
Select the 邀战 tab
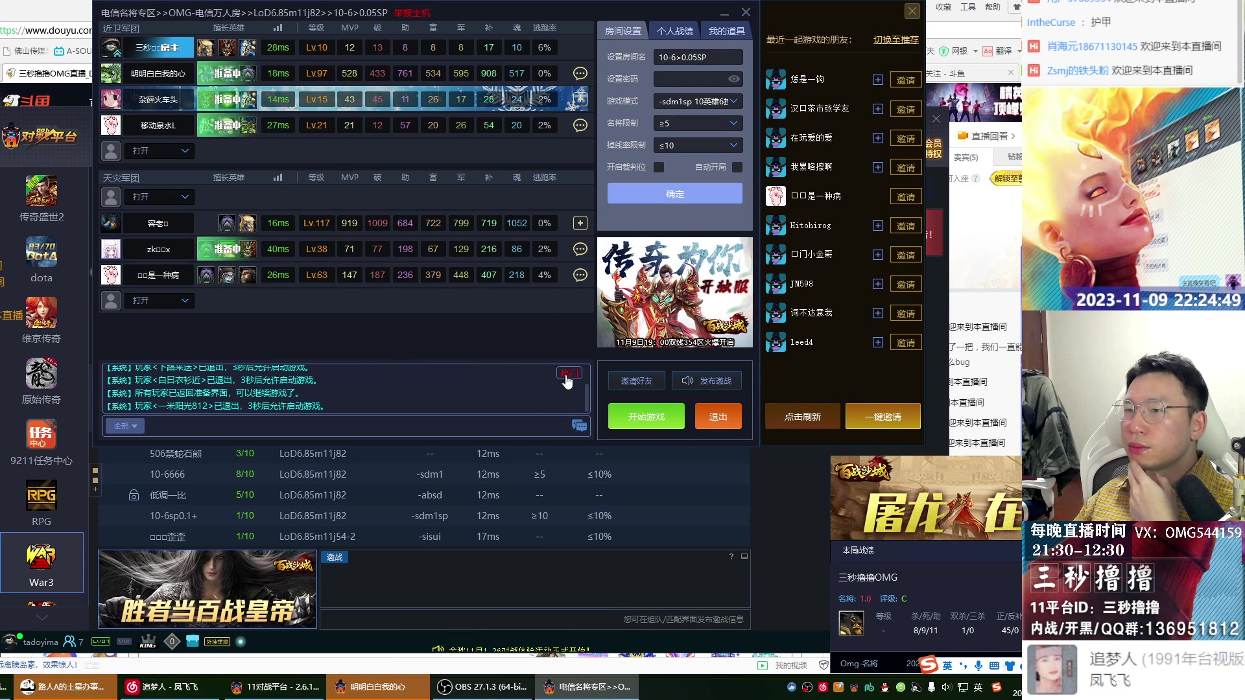click(335, 557)
